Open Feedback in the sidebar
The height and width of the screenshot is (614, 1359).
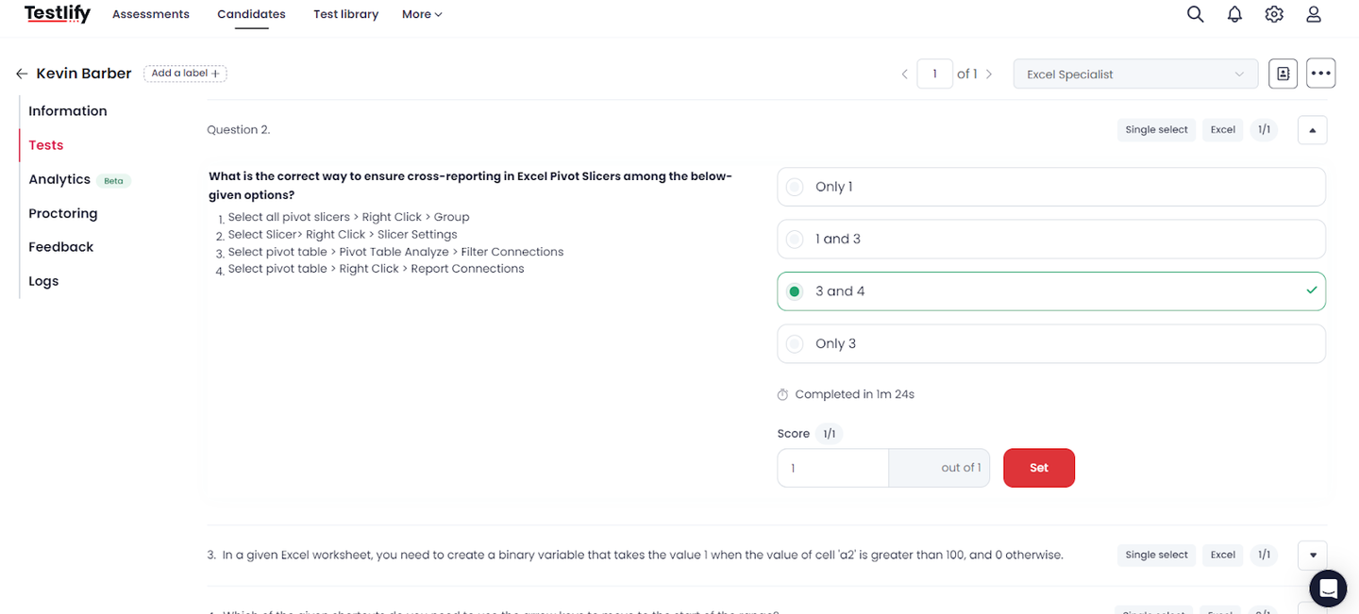[x=61, y=247]
